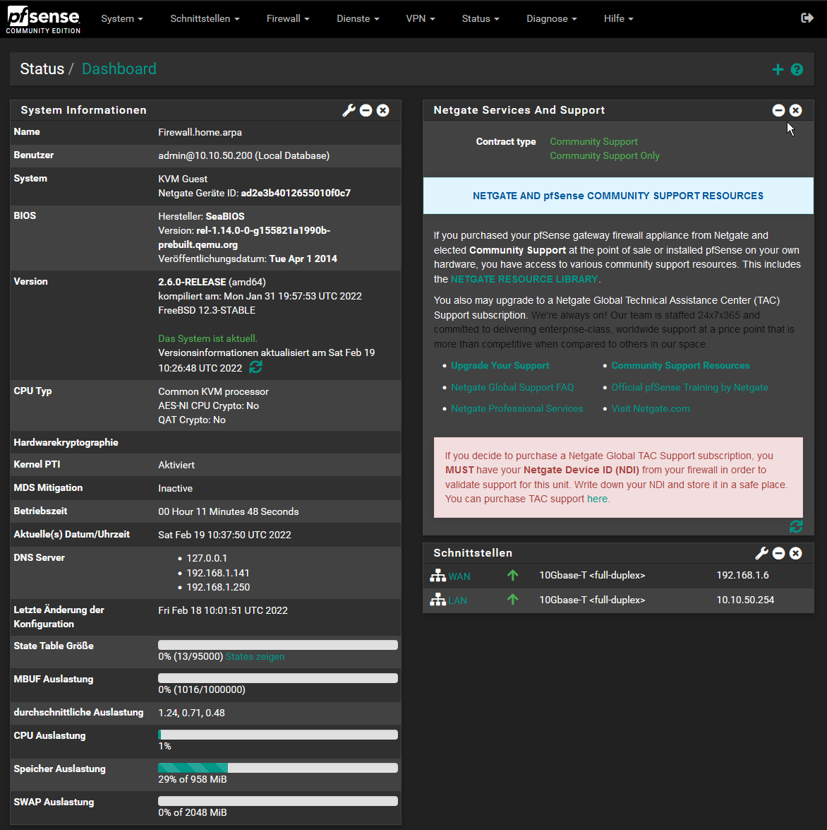Click the WAN green up-arrow status
The height and width of the screenshot is (830, 827).
pyautogui.click(x=512, y=575)
